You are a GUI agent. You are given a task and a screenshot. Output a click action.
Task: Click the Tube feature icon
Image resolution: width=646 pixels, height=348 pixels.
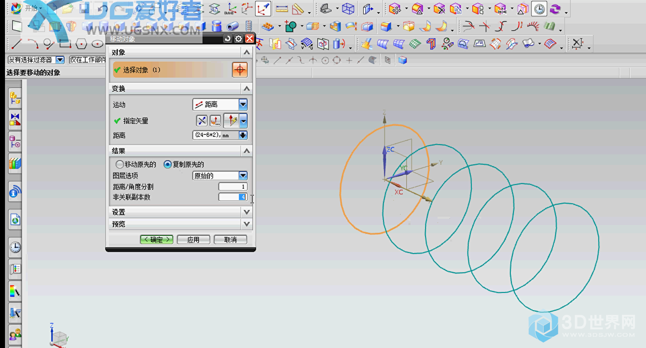[x=232, y=27]
